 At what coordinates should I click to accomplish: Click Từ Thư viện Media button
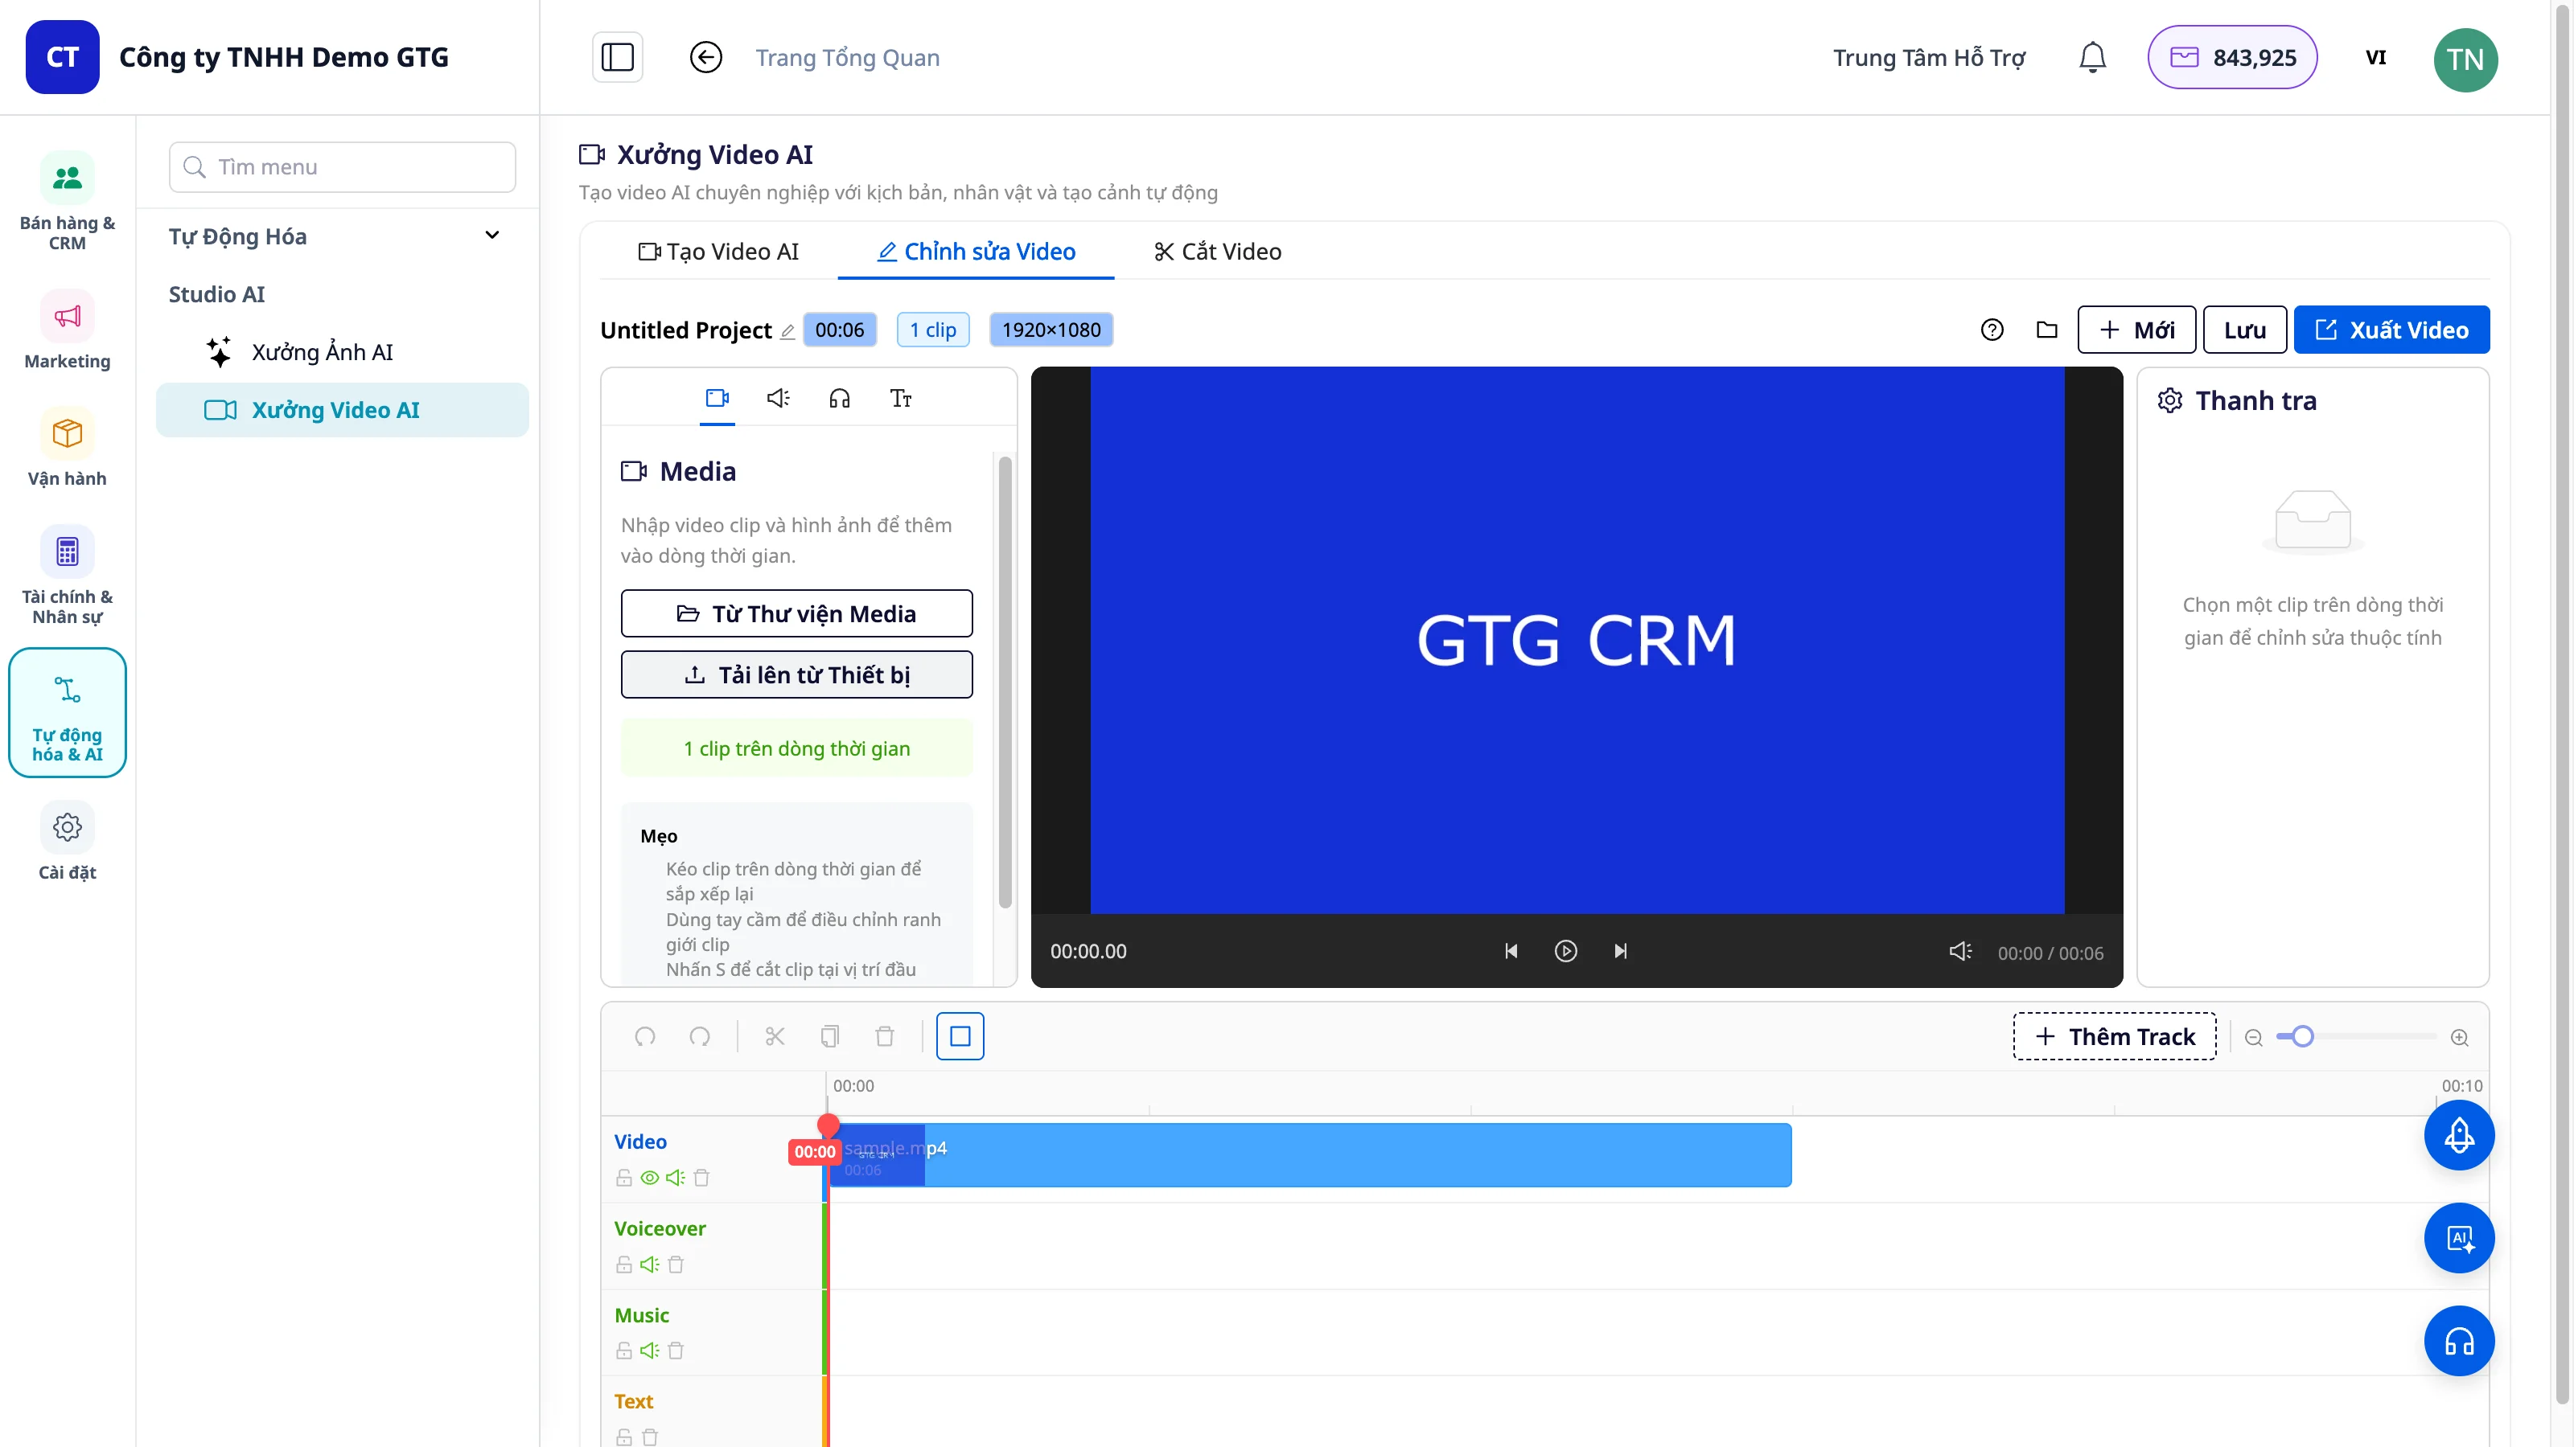796,613
